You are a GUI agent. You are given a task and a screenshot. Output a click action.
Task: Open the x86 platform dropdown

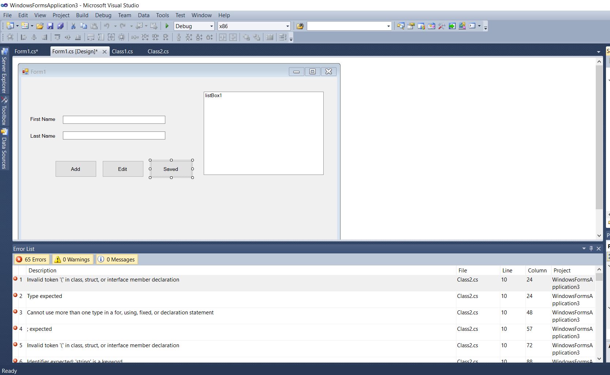(287, 26)
